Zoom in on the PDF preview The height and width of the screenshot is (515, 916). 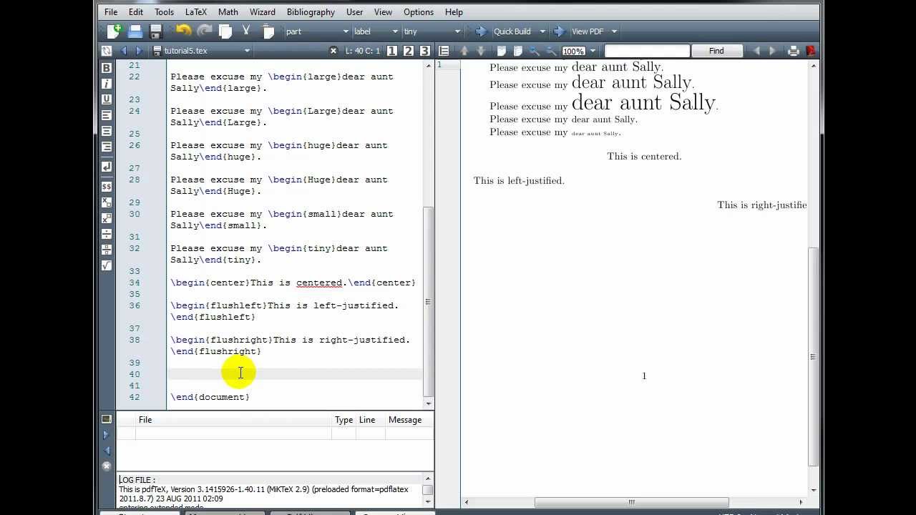[x=535, y=51]
